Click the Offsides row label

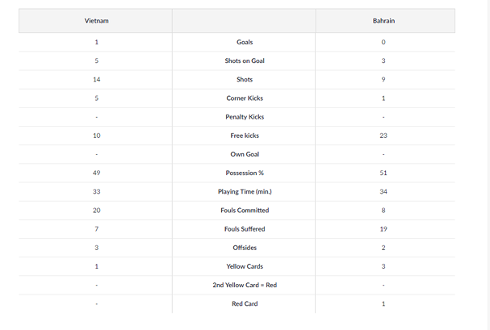point(244,248)
